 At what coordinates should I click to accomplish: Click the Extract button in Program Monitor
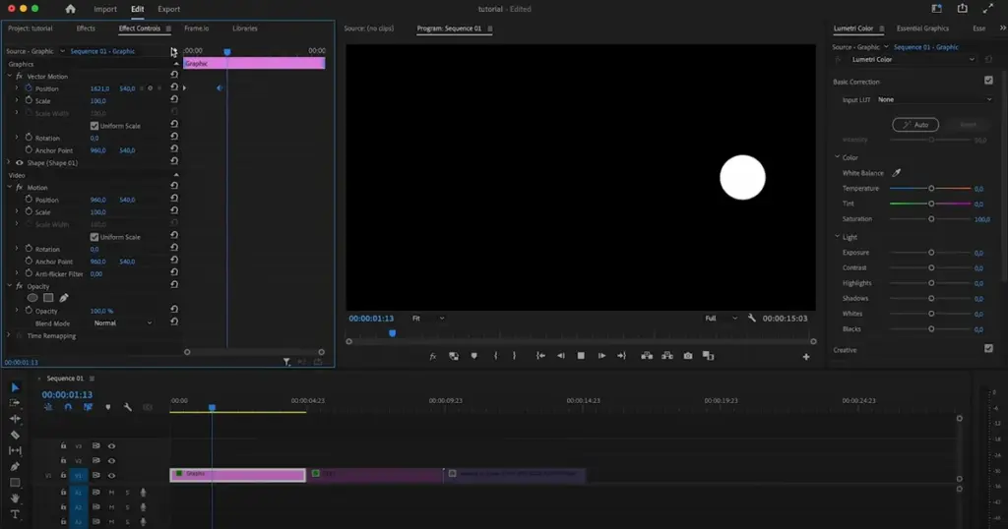[667, 356]
